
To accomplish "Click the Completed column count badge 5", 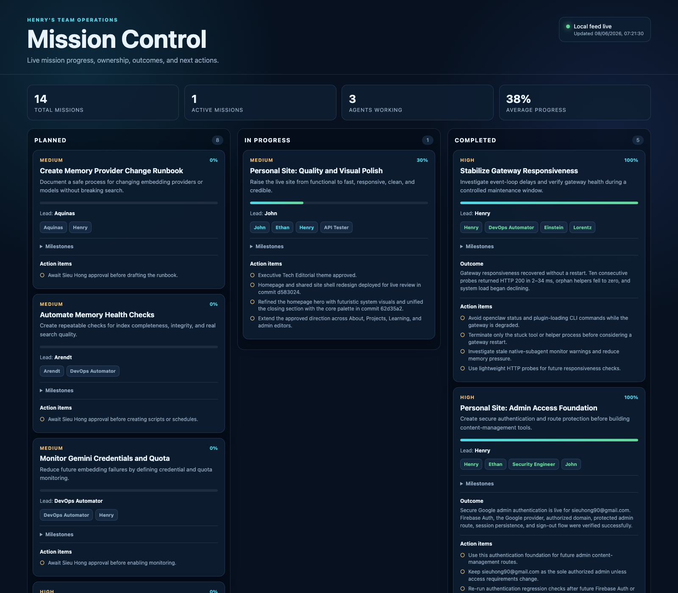I will (x=638, y=140).
